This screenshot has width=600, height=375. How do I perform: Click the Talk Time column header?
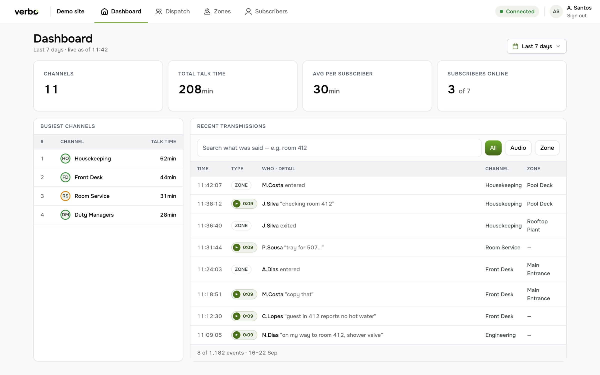(x=163, y=141)
